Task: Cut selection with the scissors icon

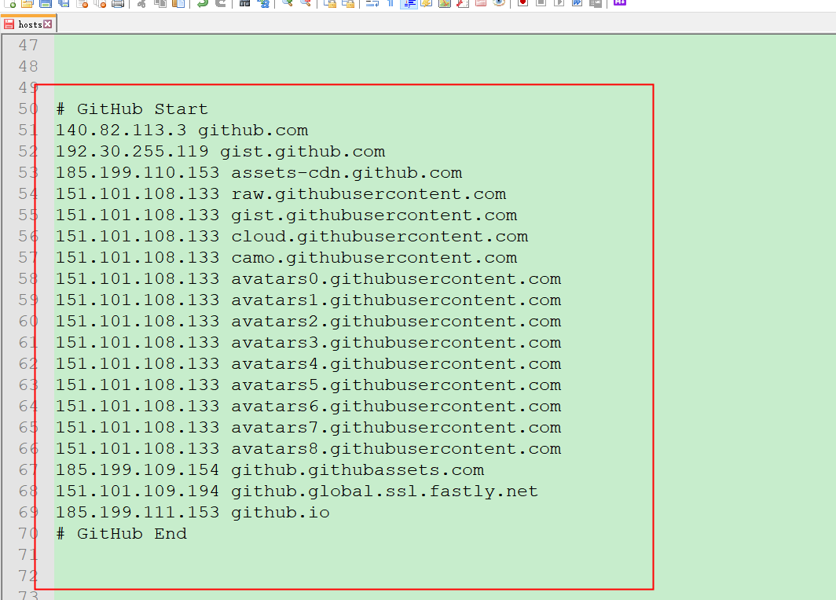Action: [141, 2]
